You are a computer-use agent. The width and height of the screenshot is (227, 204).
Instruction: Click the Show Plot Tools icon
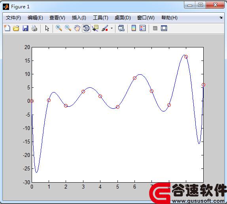point(164,28)
